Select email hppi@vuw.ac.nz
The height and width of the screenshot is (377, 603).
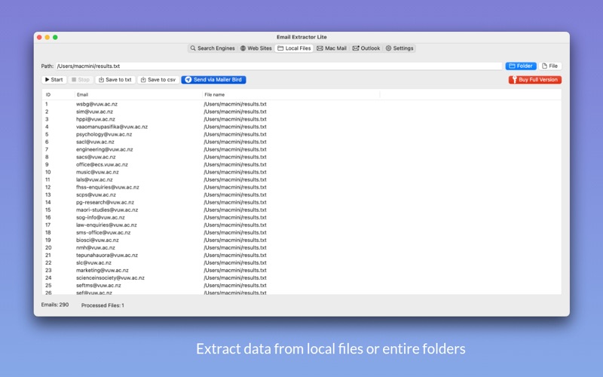click(96, 119)
